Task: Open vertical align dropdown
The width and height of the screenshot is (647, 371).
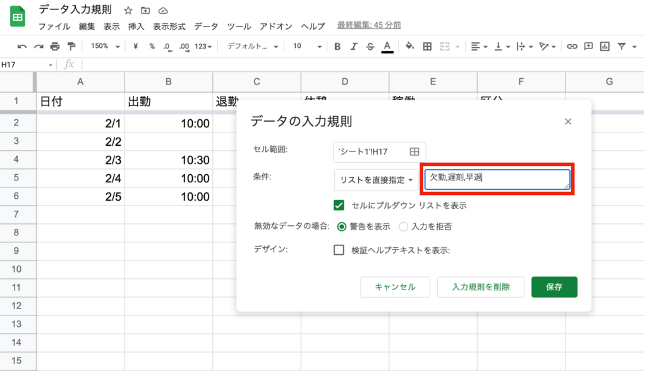Action: 502,46
